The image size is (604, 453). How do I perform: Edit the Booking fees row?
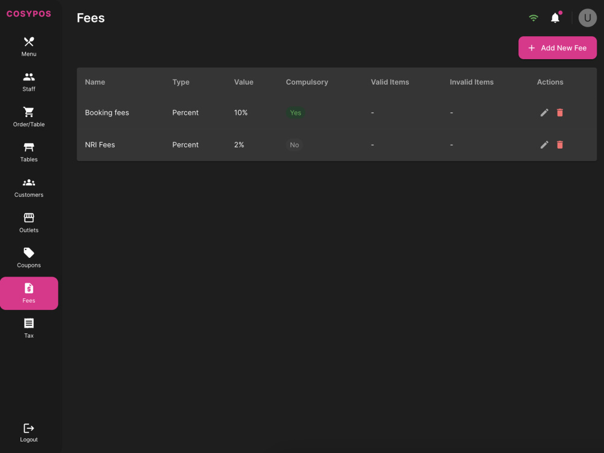coord(544,112)
